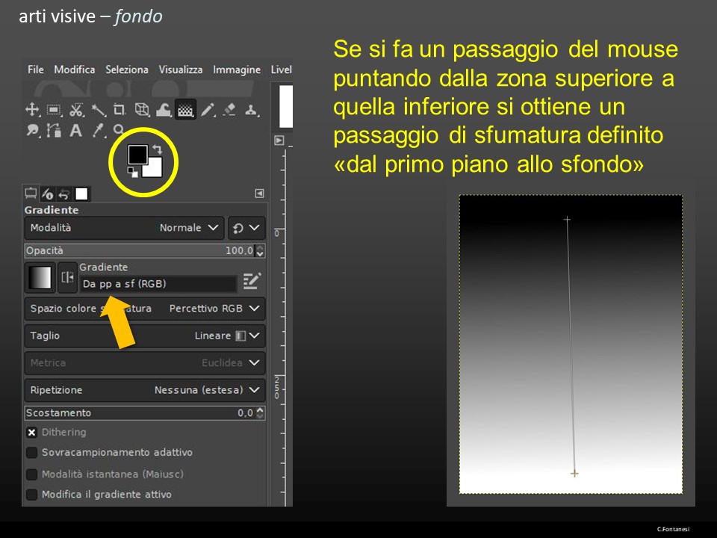Select the Zoom magnifier tool

point(119,130)
